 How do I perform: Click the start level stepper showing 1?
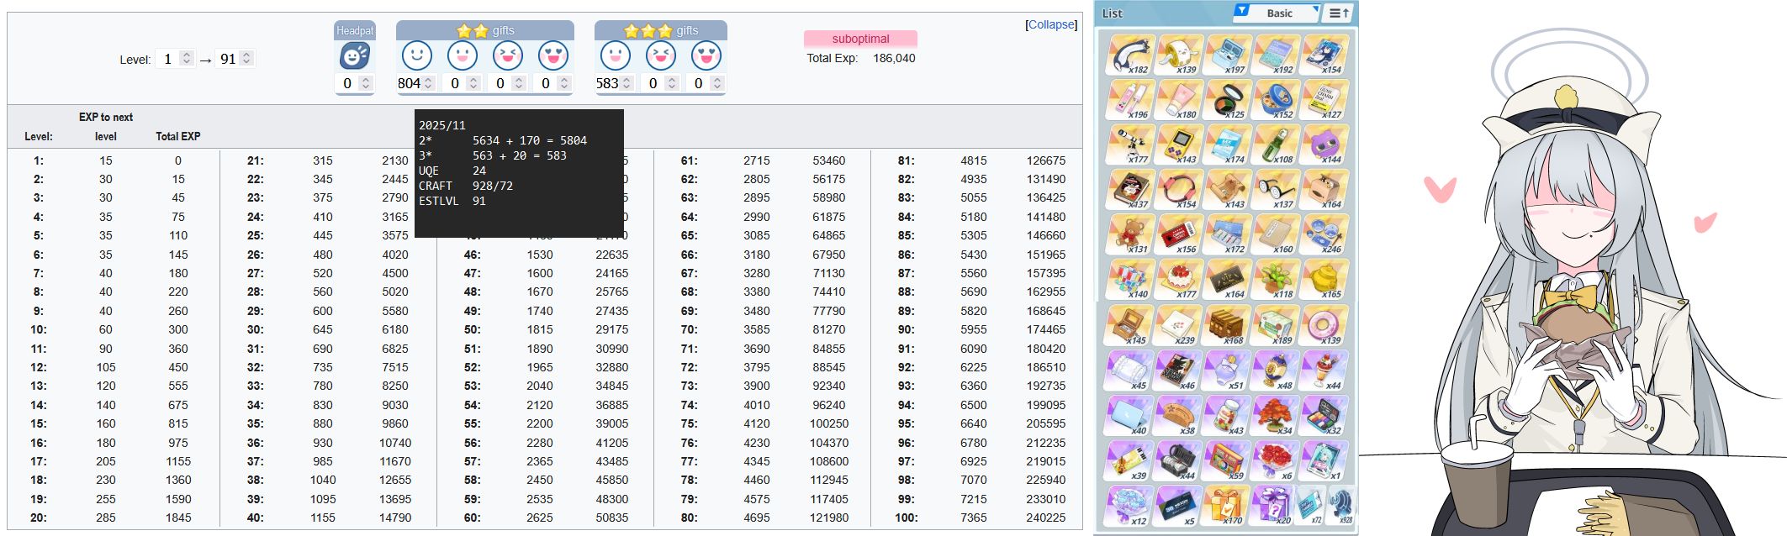[187, 59]
